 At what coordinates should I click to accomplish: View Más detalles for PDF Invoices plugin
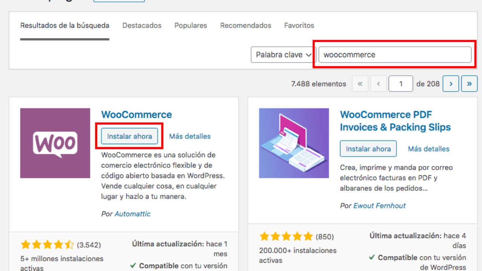click(x=429, y=149)
